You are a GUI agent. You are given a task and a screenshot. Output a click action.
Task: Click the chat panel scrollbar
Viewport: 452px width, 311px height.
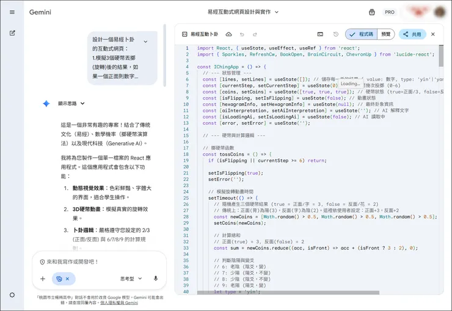coord(164,55)
